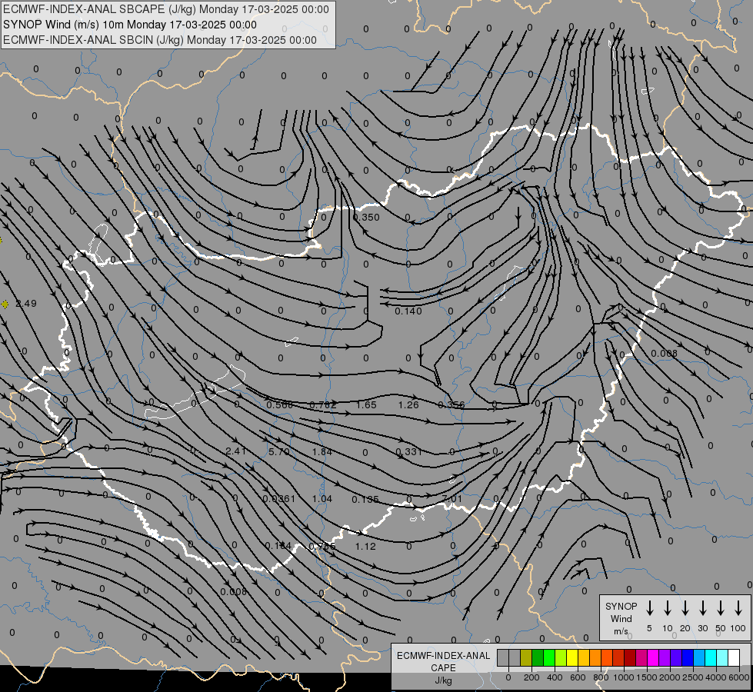Click the SYNOP Wind 10m title line
The width and height of the screenshot is (753, 692).
[x=130, y=25]
